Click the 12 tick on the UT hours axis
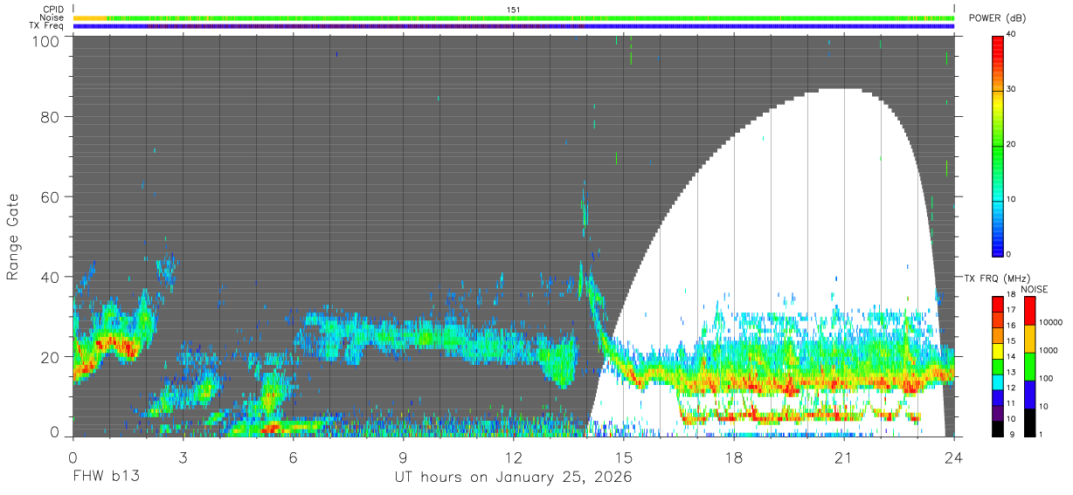This screenshot has width=1073, height=495. pyautogui.click(x=513, y=457)
